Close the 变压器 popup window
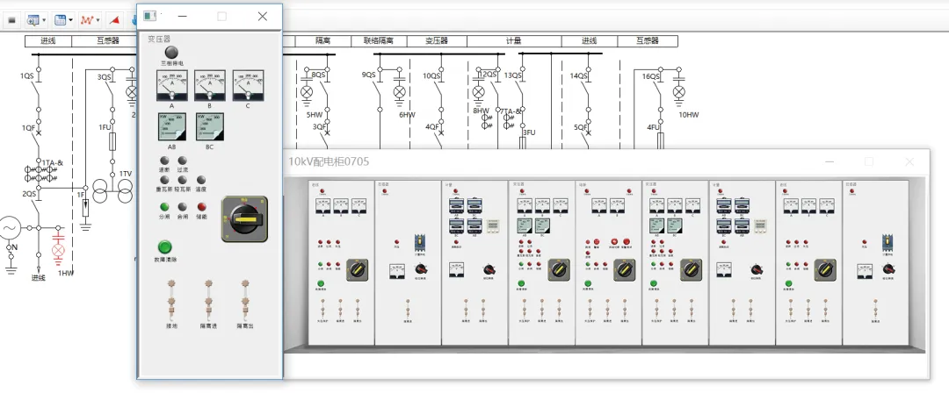Image resolution: width=949 pixels, height=393 pixels. pos(262,17)
